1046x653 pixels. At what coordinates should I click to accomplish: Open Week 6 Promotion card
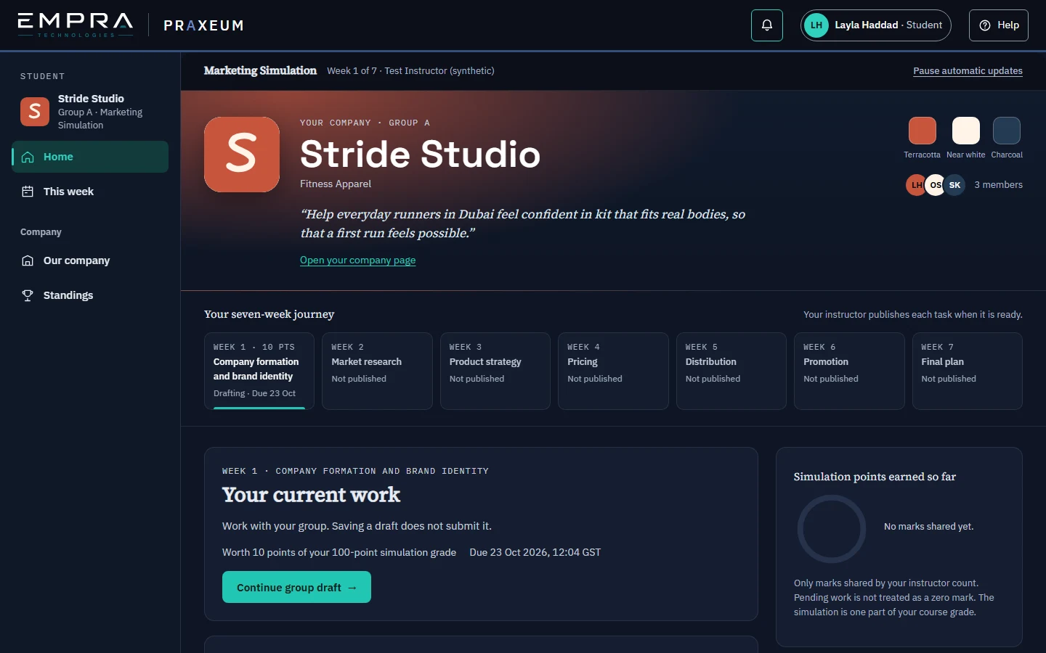(x=849, y=371)
